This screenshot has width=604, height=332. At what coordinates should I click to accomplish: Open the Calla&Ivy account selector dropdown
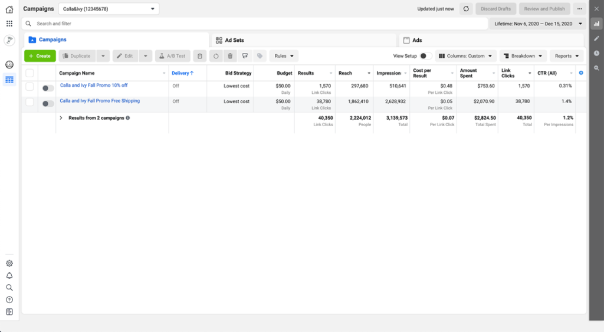(x=109, y=9)
